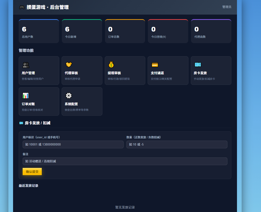
Task: Click the 备注 field label
Action: (25, 154)
